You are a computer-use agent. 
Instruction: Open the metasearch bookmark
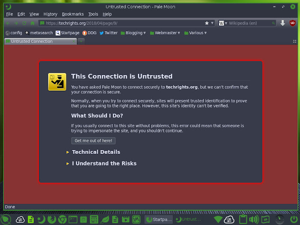[x=39, y=33]
